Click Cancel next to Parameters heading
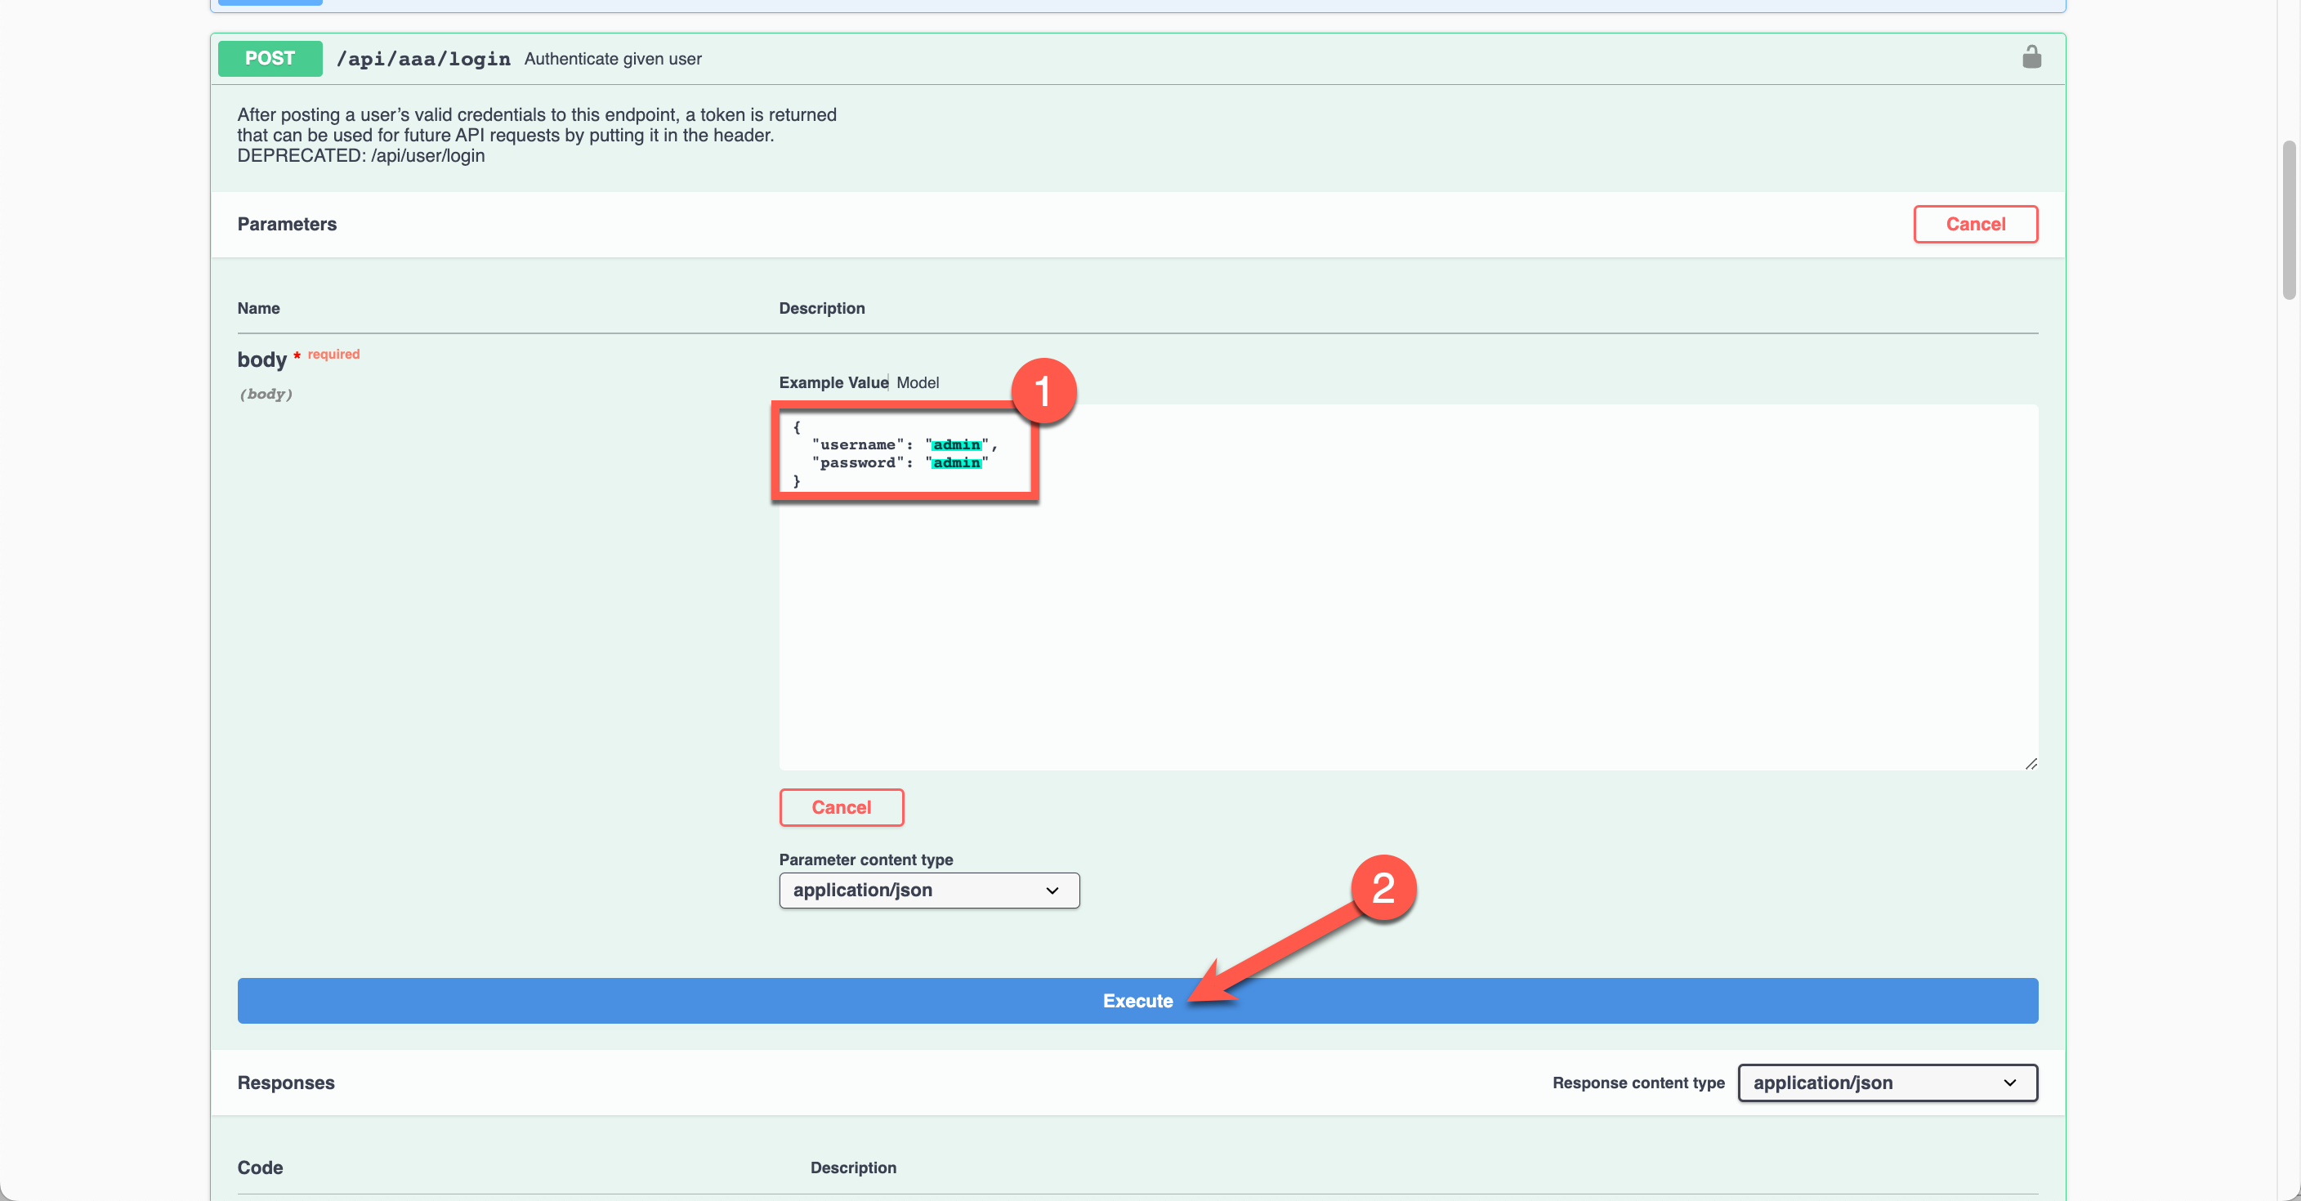Screen dimensions: 2301x1201 (1975, 224)
